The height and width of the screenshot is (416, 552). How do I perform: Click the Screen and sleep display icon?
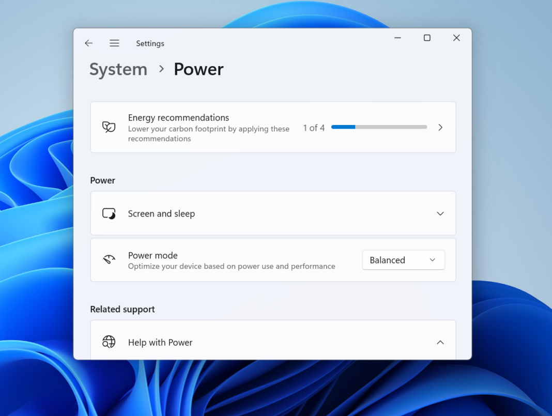click(109, 213)
